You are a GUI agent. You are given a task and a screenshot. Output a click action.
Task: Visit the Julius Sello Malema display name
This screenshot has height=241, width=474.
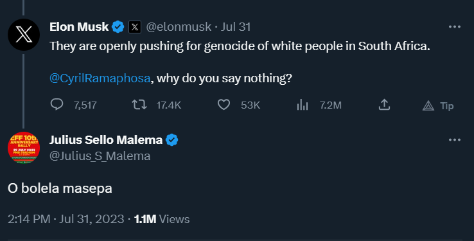pos(106,140)
